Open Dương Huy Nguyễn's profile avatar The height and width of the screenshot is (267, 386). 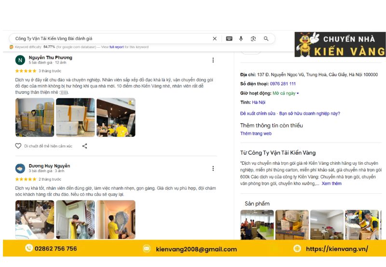pyautogui.click(x=20, y=168)
